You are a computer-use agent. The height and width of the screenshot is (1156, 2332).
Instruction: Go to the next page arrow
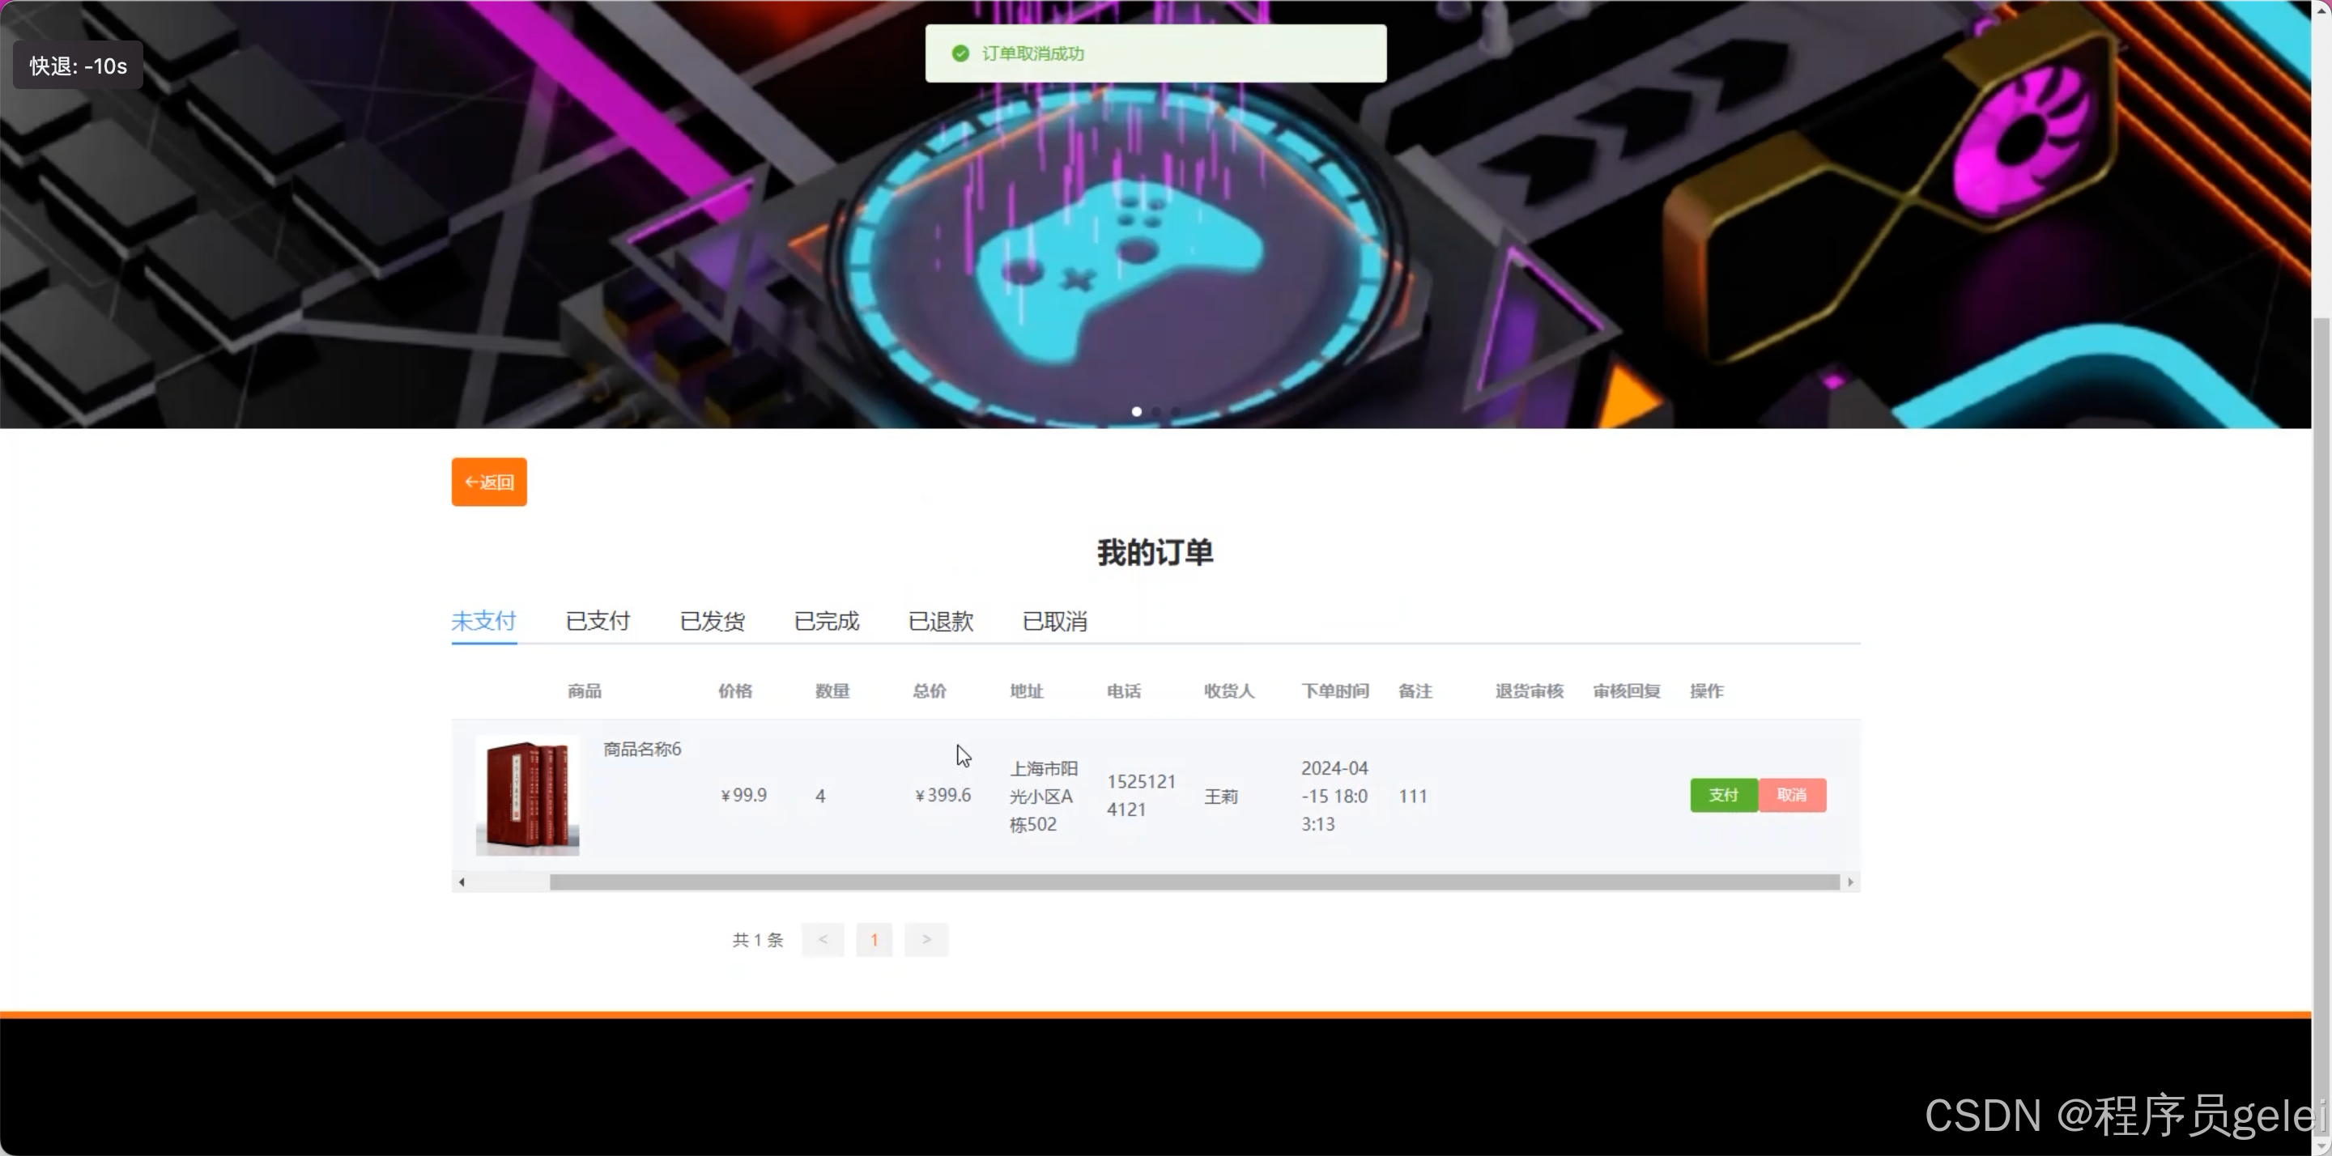point(926,940)
